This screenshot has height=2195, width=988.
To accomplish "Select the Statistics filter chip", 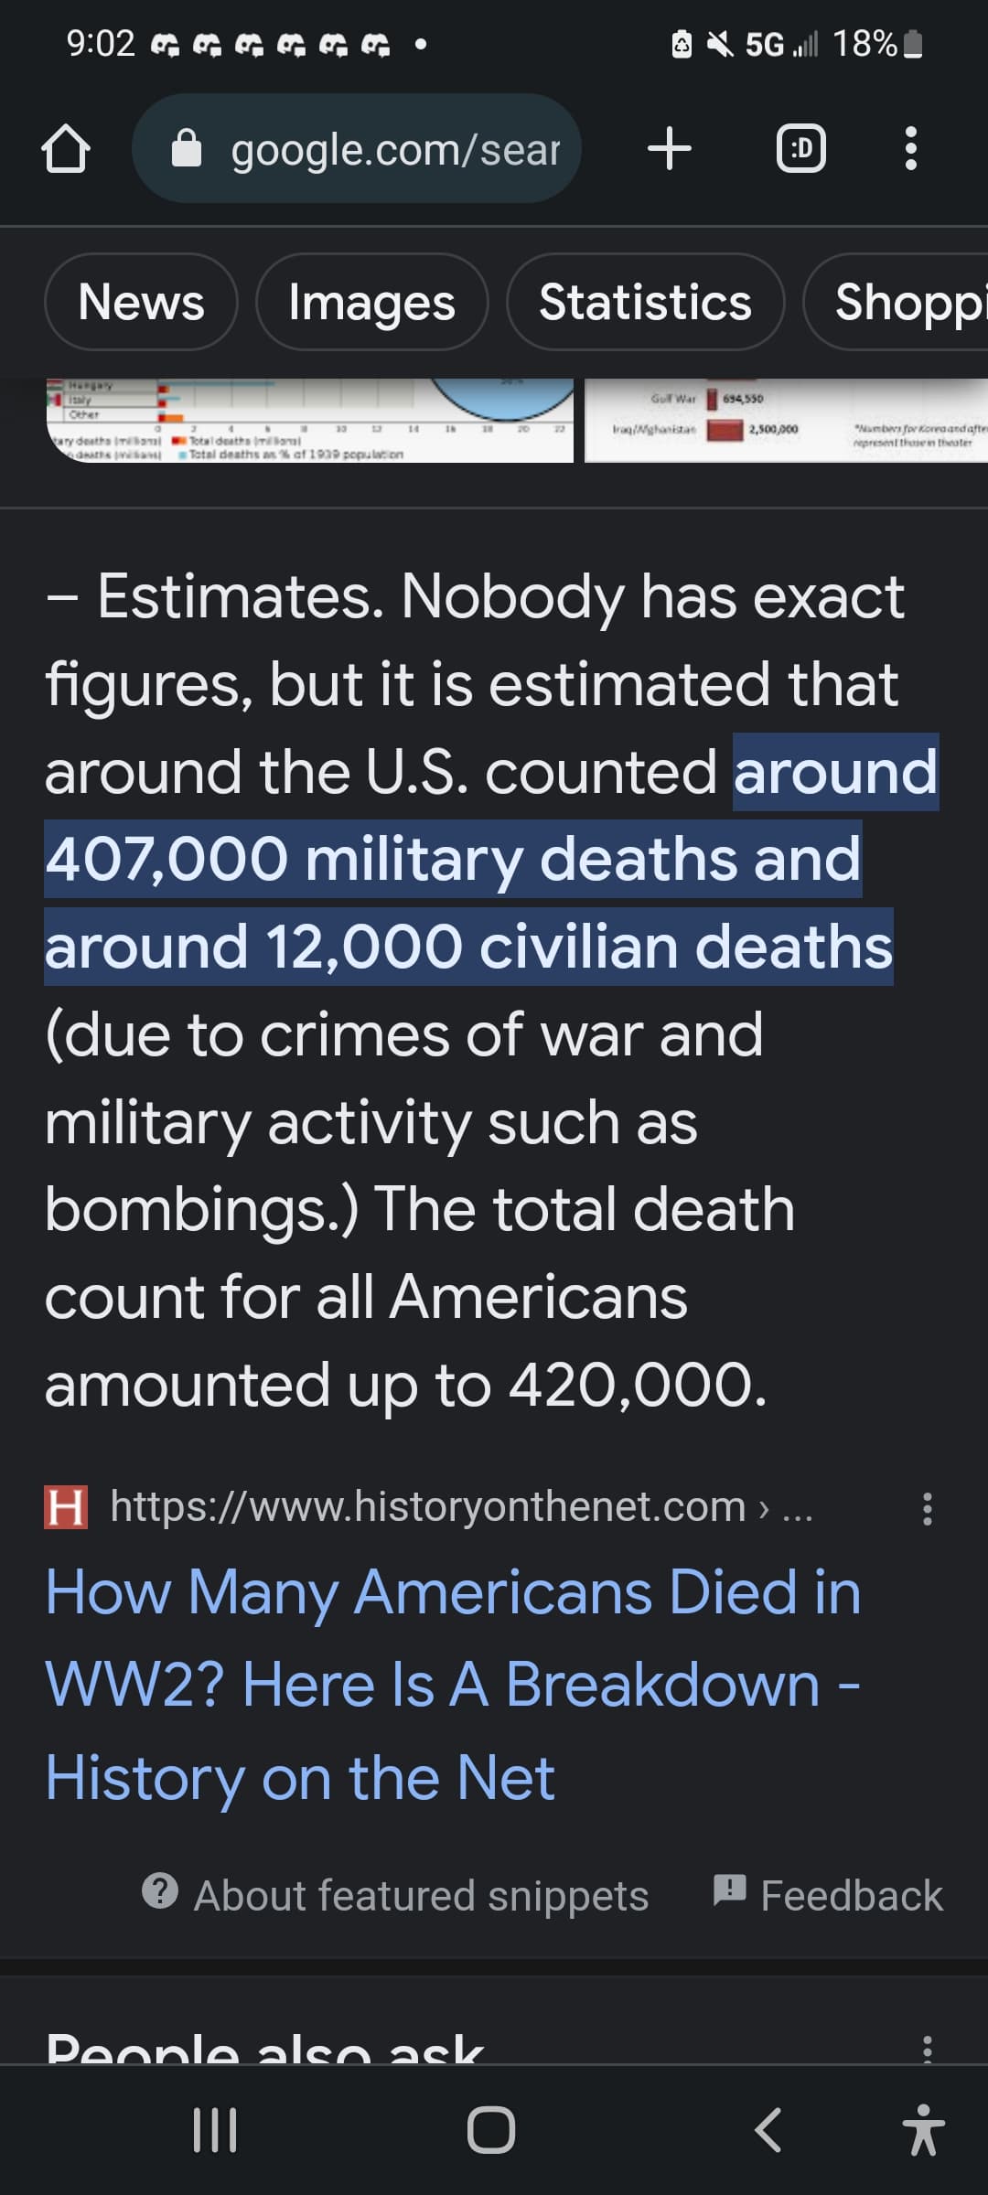I will [x=645, y=302].
